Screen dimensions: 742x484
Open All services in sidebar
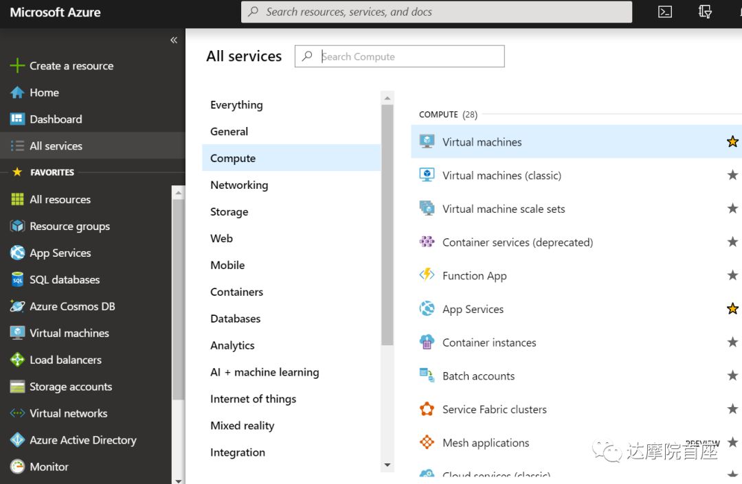pos(93,146)
